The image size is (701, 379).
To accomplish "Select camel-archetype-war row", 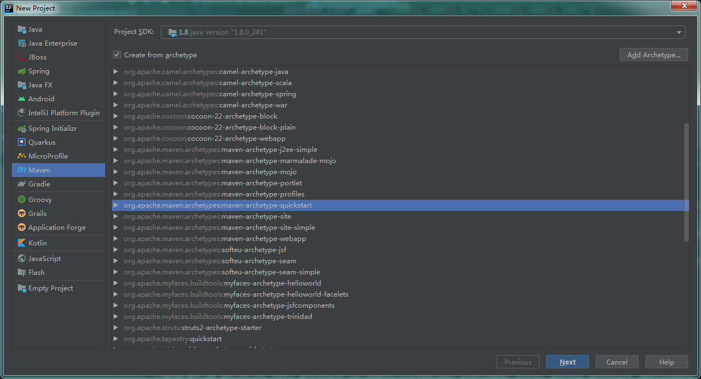I will (400, 105).
